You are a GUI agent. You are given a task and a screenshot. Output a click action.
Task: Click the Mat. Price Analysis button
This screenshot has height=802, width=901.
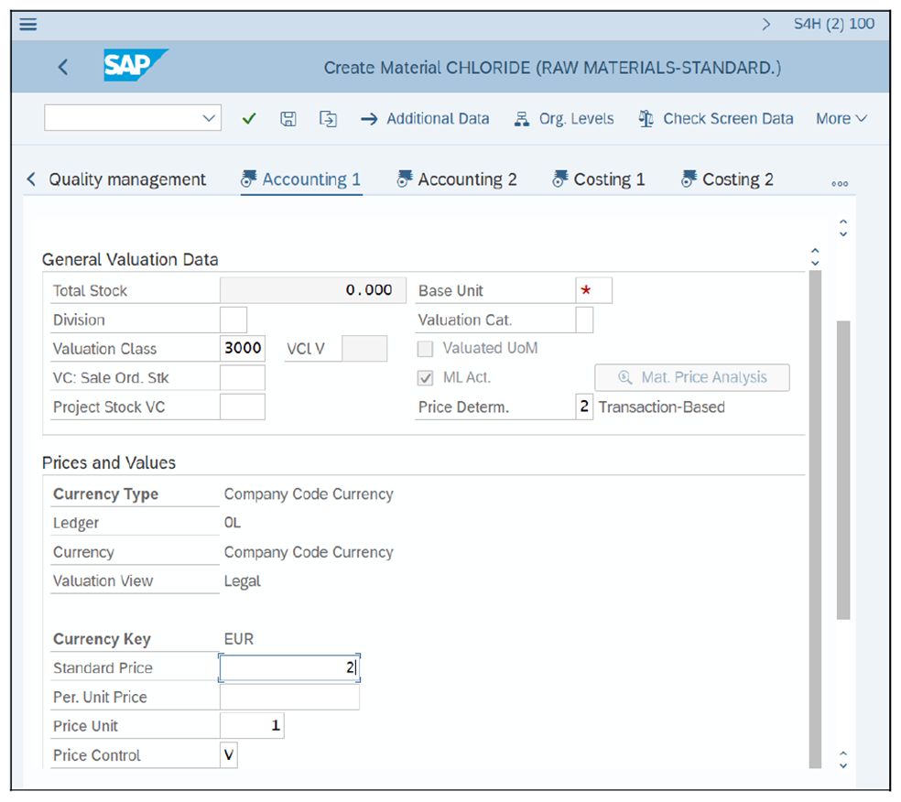tap(692, 377)
